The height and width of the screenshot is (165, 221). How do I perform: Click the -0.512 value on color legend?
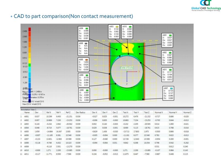tap(25, 72)
